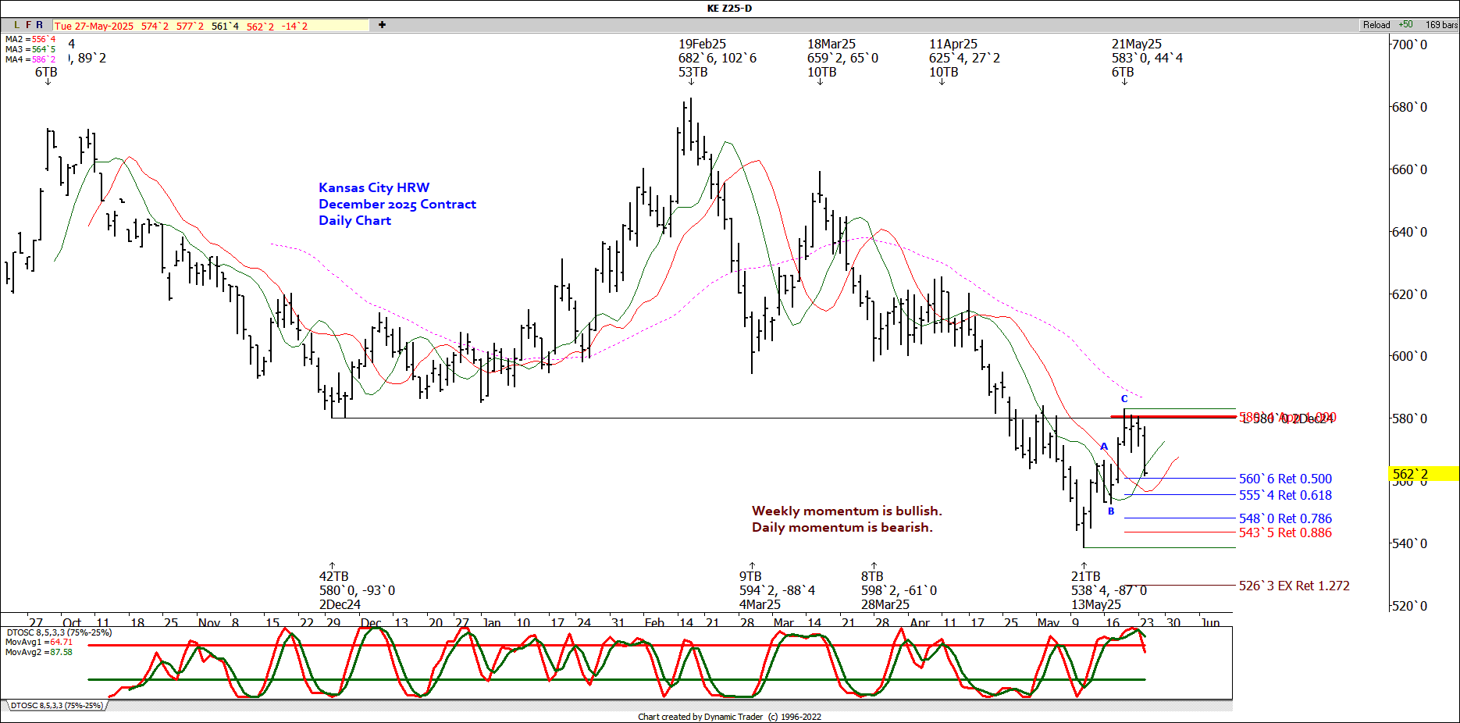Click the wave label B on the chart

(1111, 511)
